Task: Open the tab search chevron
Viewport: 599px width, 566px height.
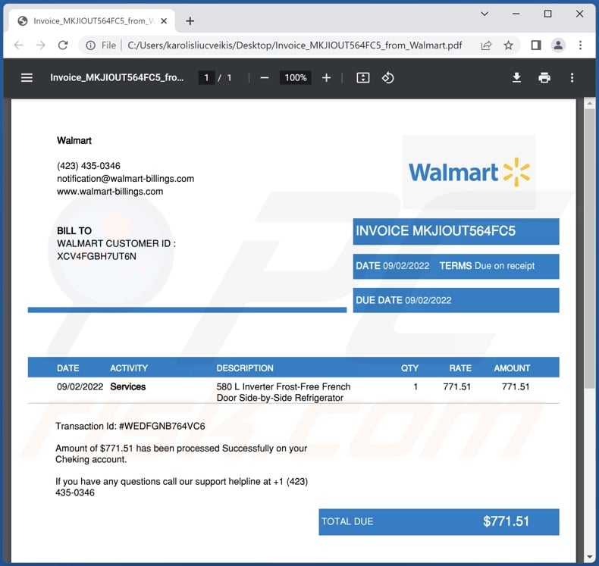Action: pyautogui.click(x=485, y=14)
